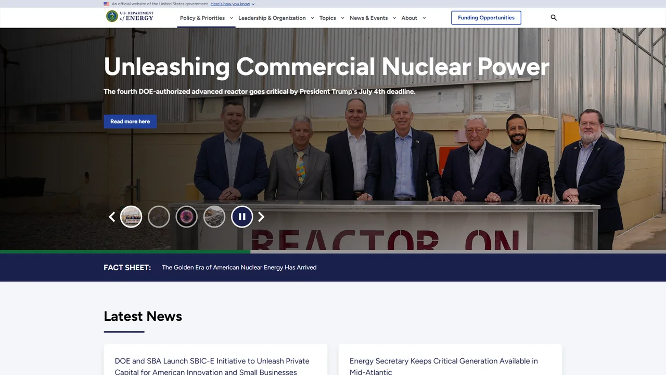Click the fourth DOE-authorized reactor subtitle text
This screenshot has height=375, width=666.
click(x=259, y=91)
